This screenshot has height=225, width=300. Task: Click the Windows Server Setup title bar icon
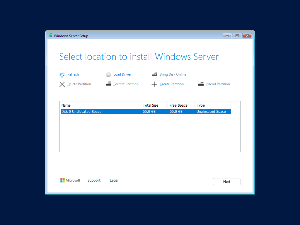click(x=50, y=35)
